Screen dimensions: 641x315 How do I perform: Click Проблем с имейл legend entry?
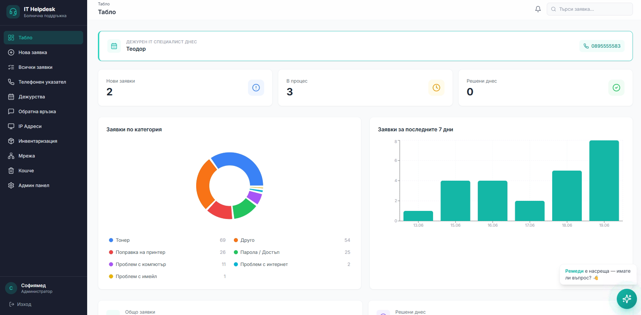click(167, 276)
